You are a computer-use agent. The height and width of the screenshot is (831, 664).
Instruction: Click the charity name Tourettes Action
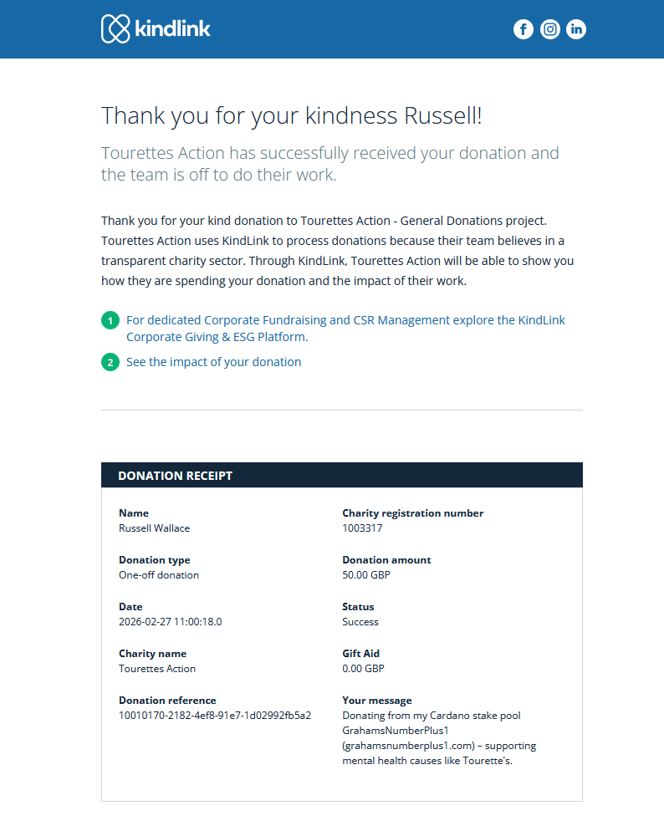click(157, 668)
